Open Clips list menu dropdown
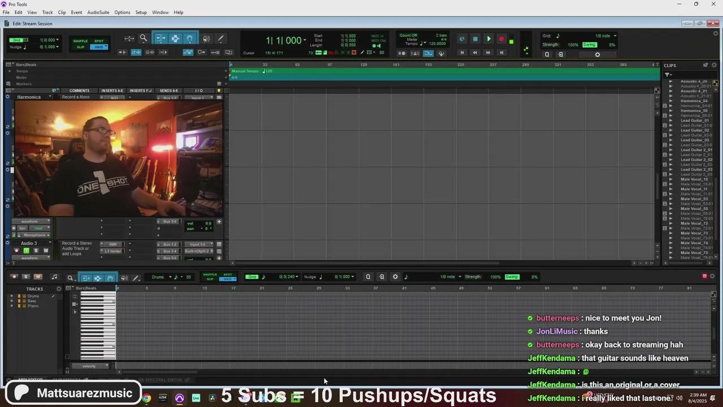723x407 pixels. pos(714,65)
